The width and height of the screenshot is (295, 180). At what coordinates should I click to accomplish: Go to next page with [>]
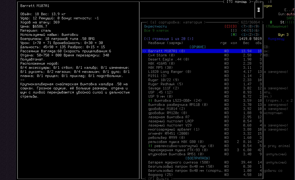(x=190, y=39)
